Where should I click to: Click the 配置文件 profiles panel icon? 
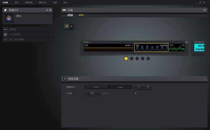[x=5, y=10]
